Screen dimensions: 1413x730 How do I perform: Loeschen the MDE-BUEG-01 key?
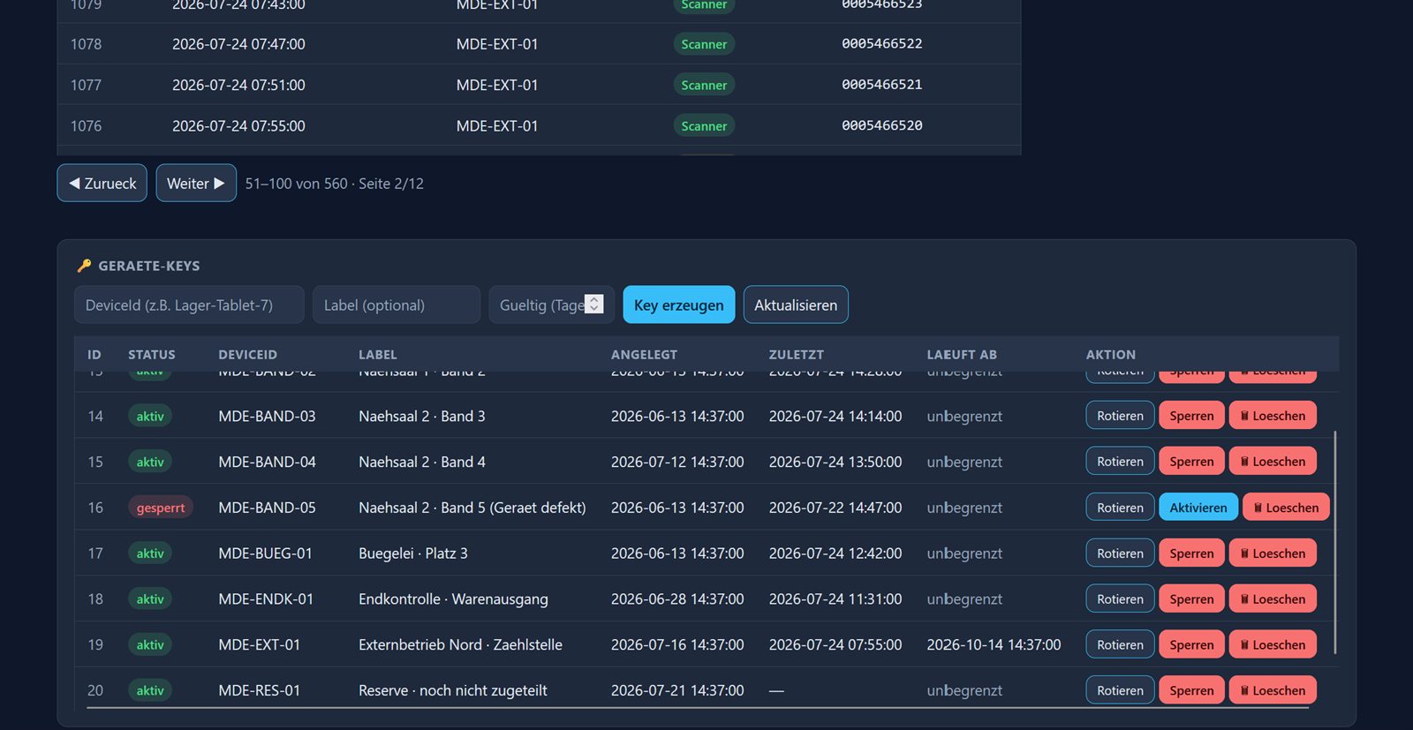[1273, 553]
